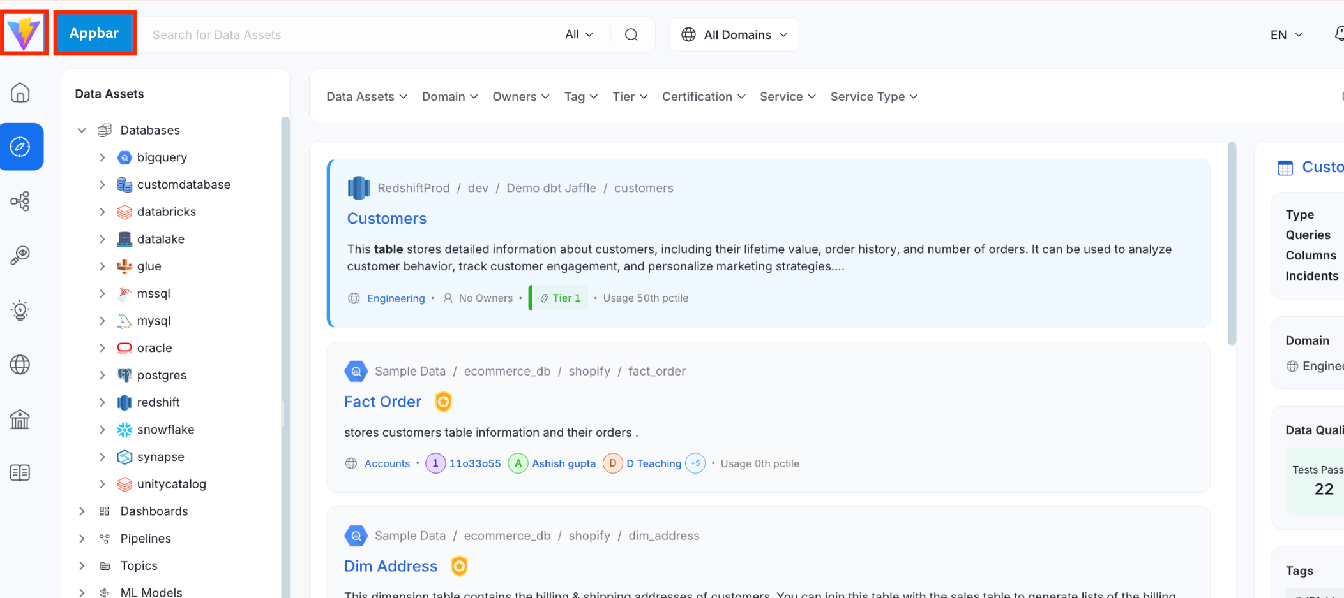The height and width of the screenshot is (598, 1344).
Task: Click the results list scrollbar
Action: (x=1232, y=242)
